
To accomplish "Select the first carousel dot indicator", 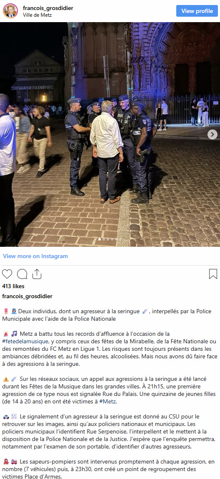I will pos(100,240).
